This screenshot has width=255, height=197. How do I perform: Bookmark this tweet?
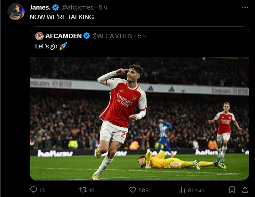coord(232,190)
